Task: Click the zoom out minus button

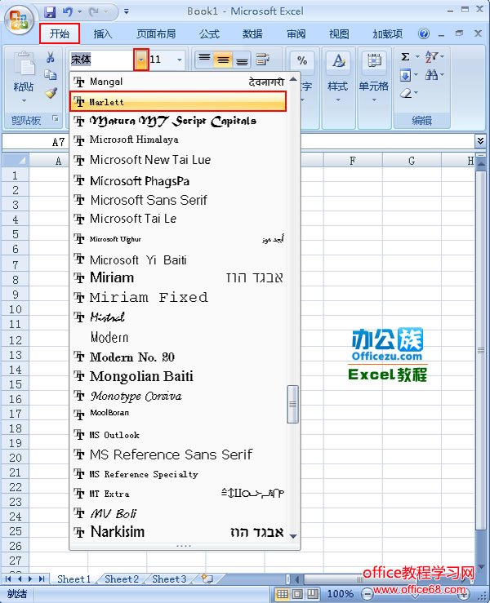Action: point(367,594)
